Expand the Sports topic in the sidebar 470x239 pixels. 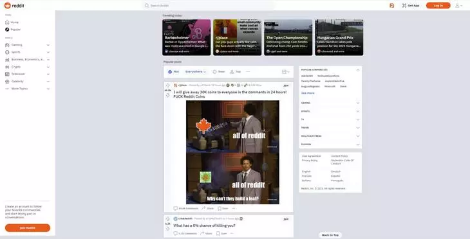click(48, 52)
